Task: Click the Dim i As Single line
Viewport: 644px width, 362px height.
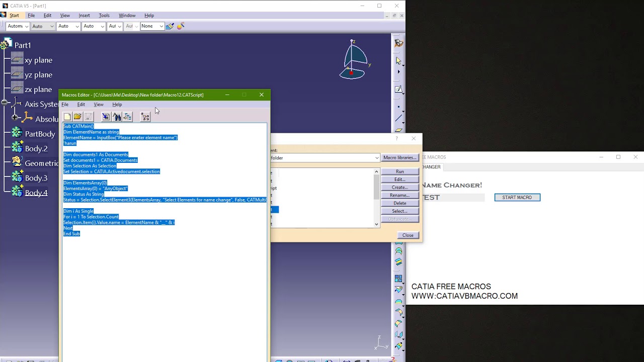Action: pyautogui.click(x=78, y=211)
